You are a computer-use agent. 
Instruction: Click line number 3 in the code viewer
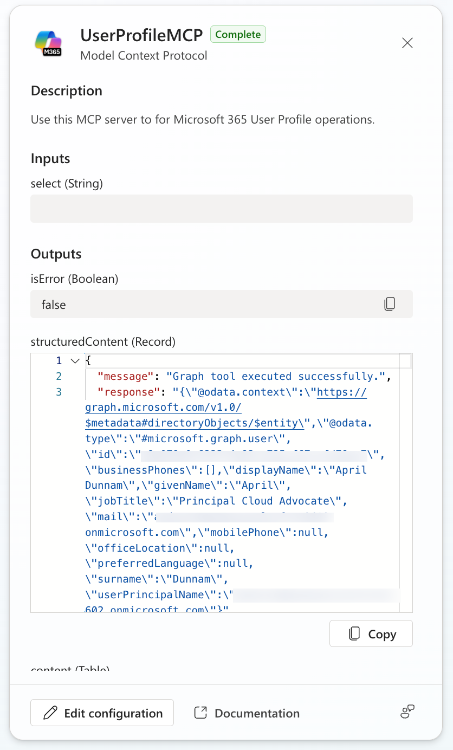(x=59, y=392)
